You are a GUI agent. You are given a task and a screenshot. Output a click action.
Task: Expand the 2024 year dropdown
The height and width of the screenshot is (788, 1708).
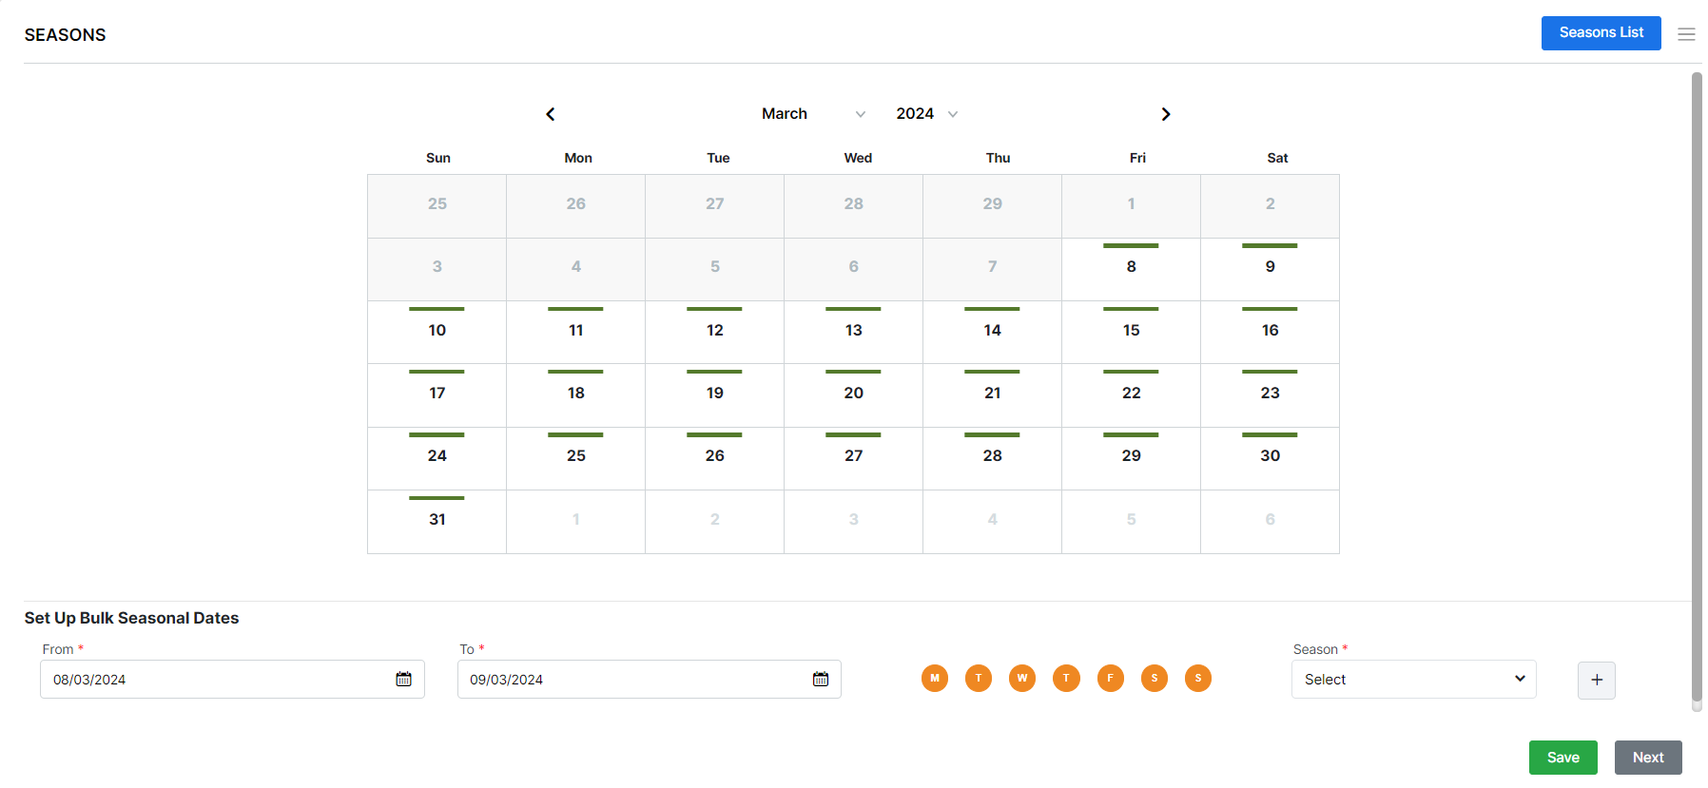coord(926,114)
